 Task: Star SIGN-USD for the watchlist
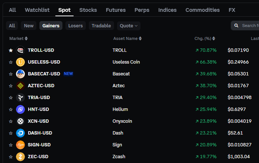[11, 145]
